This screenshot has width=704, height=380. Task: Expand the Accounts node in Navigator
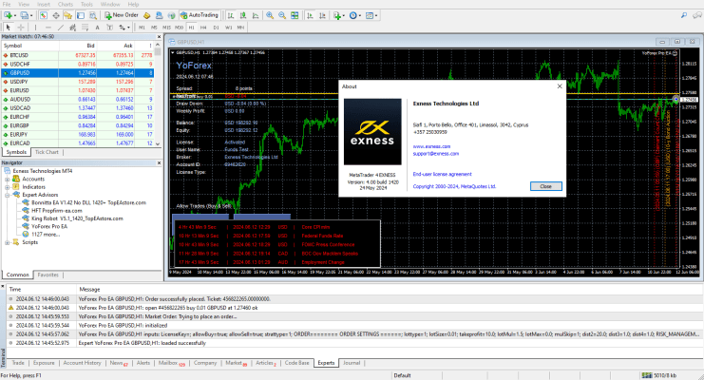(8, 179)
